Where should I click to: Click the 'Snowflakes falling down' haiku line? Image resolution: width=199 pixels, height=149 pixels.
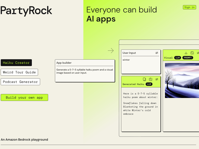(x=140, y=103)
